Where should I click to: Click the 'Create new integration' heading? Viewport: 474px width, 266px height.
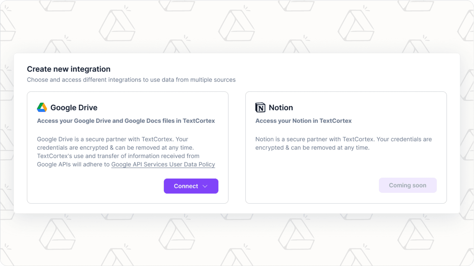click(69, 69)
